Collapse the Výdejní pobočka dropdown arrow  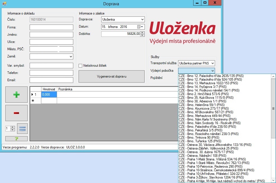[x=213, y=71]
